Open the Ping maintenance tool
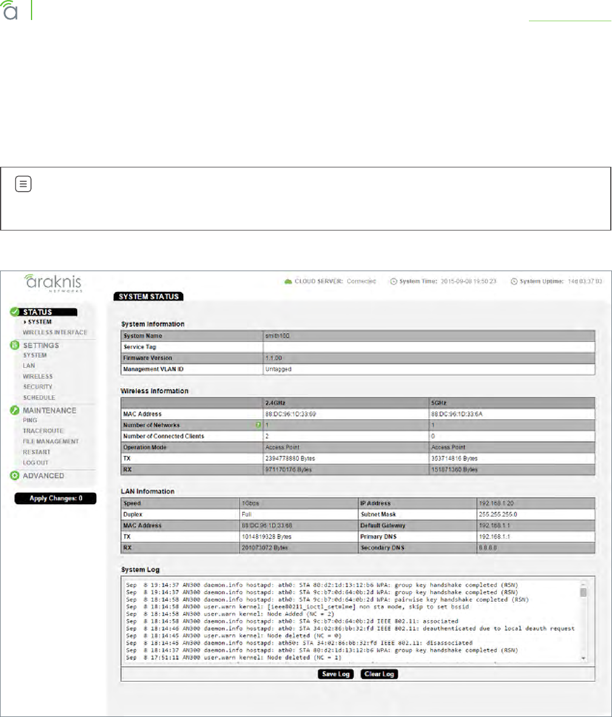 pyautogui.click(x=30, y=420)
